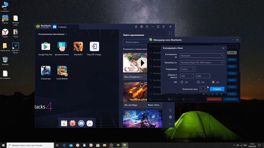Image resolution: width=264 pixels, height=148 pixels.
Task: Click Играть Сейчас for War and Magic
Action: (x=153, y=105)
